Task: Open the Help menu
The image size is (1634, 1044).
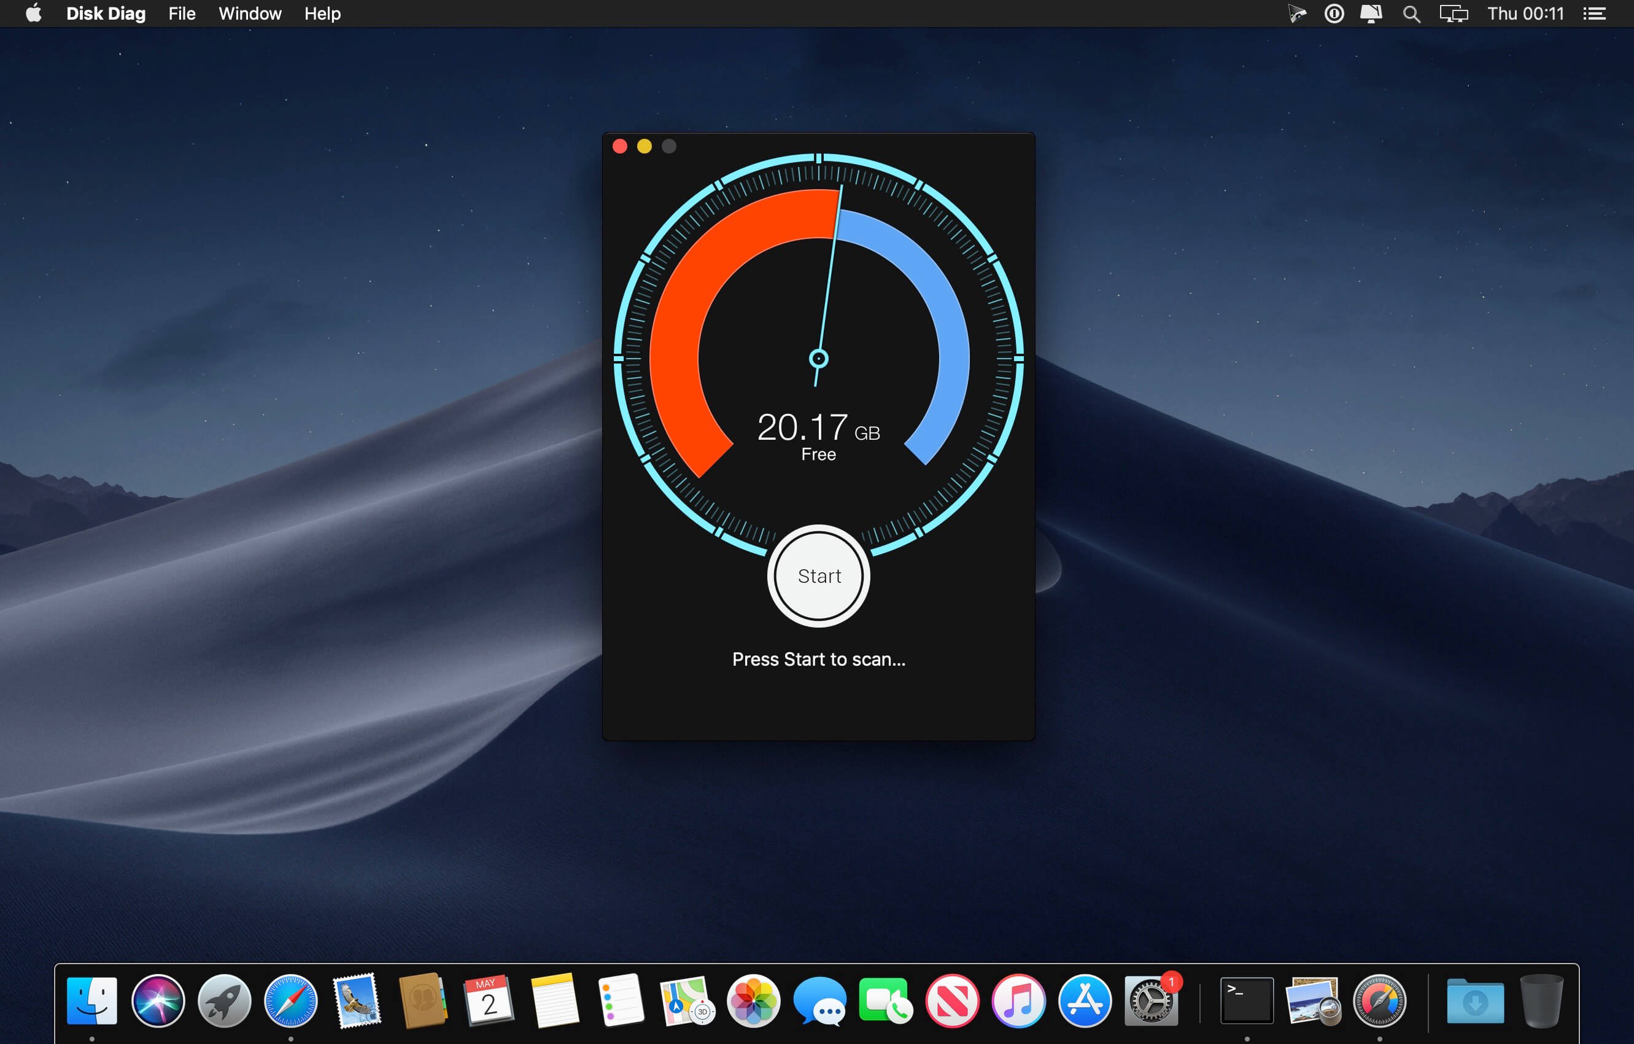Action: click(x=322, y=14)
